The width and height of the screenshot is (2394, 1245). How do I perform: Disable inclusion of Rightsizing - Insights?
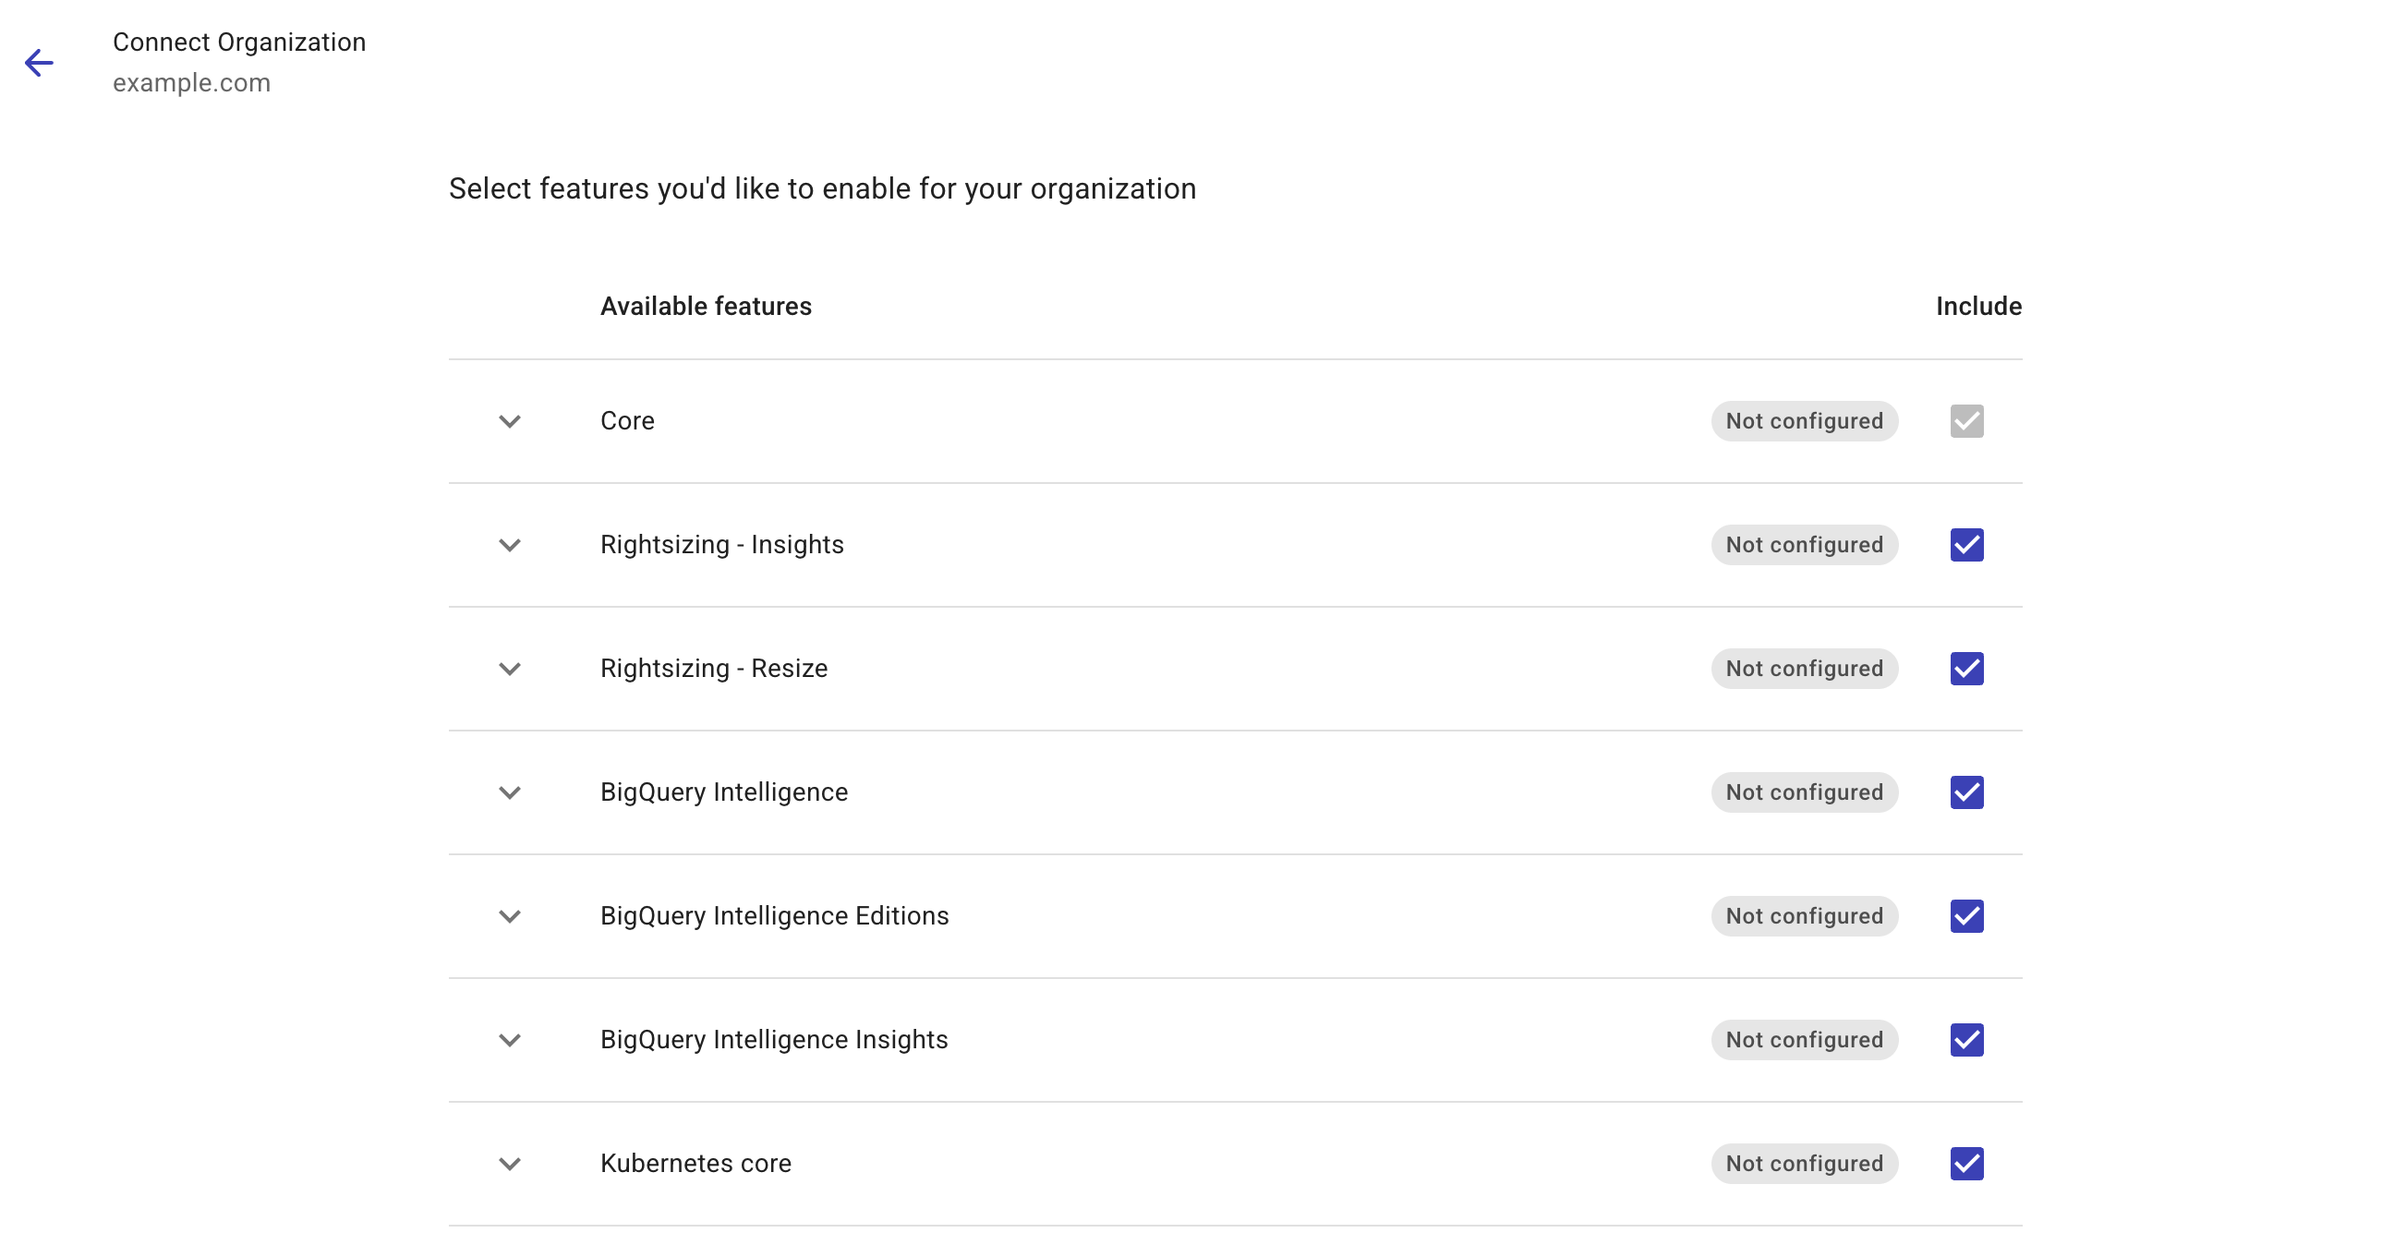point(1967,544)
